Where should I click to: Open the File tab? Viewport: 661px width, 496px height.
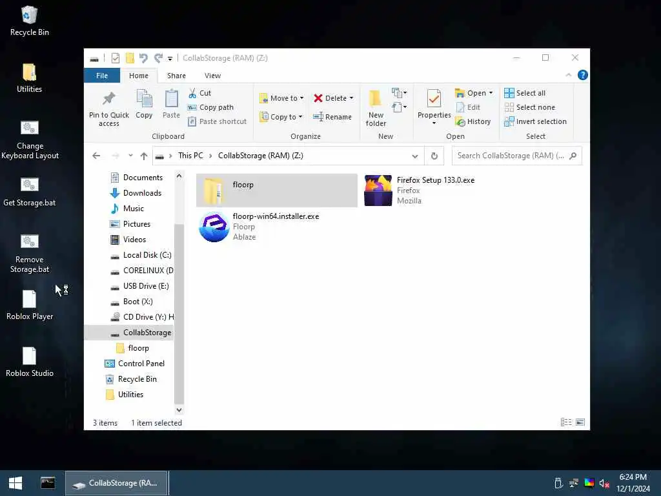(102, 76)
